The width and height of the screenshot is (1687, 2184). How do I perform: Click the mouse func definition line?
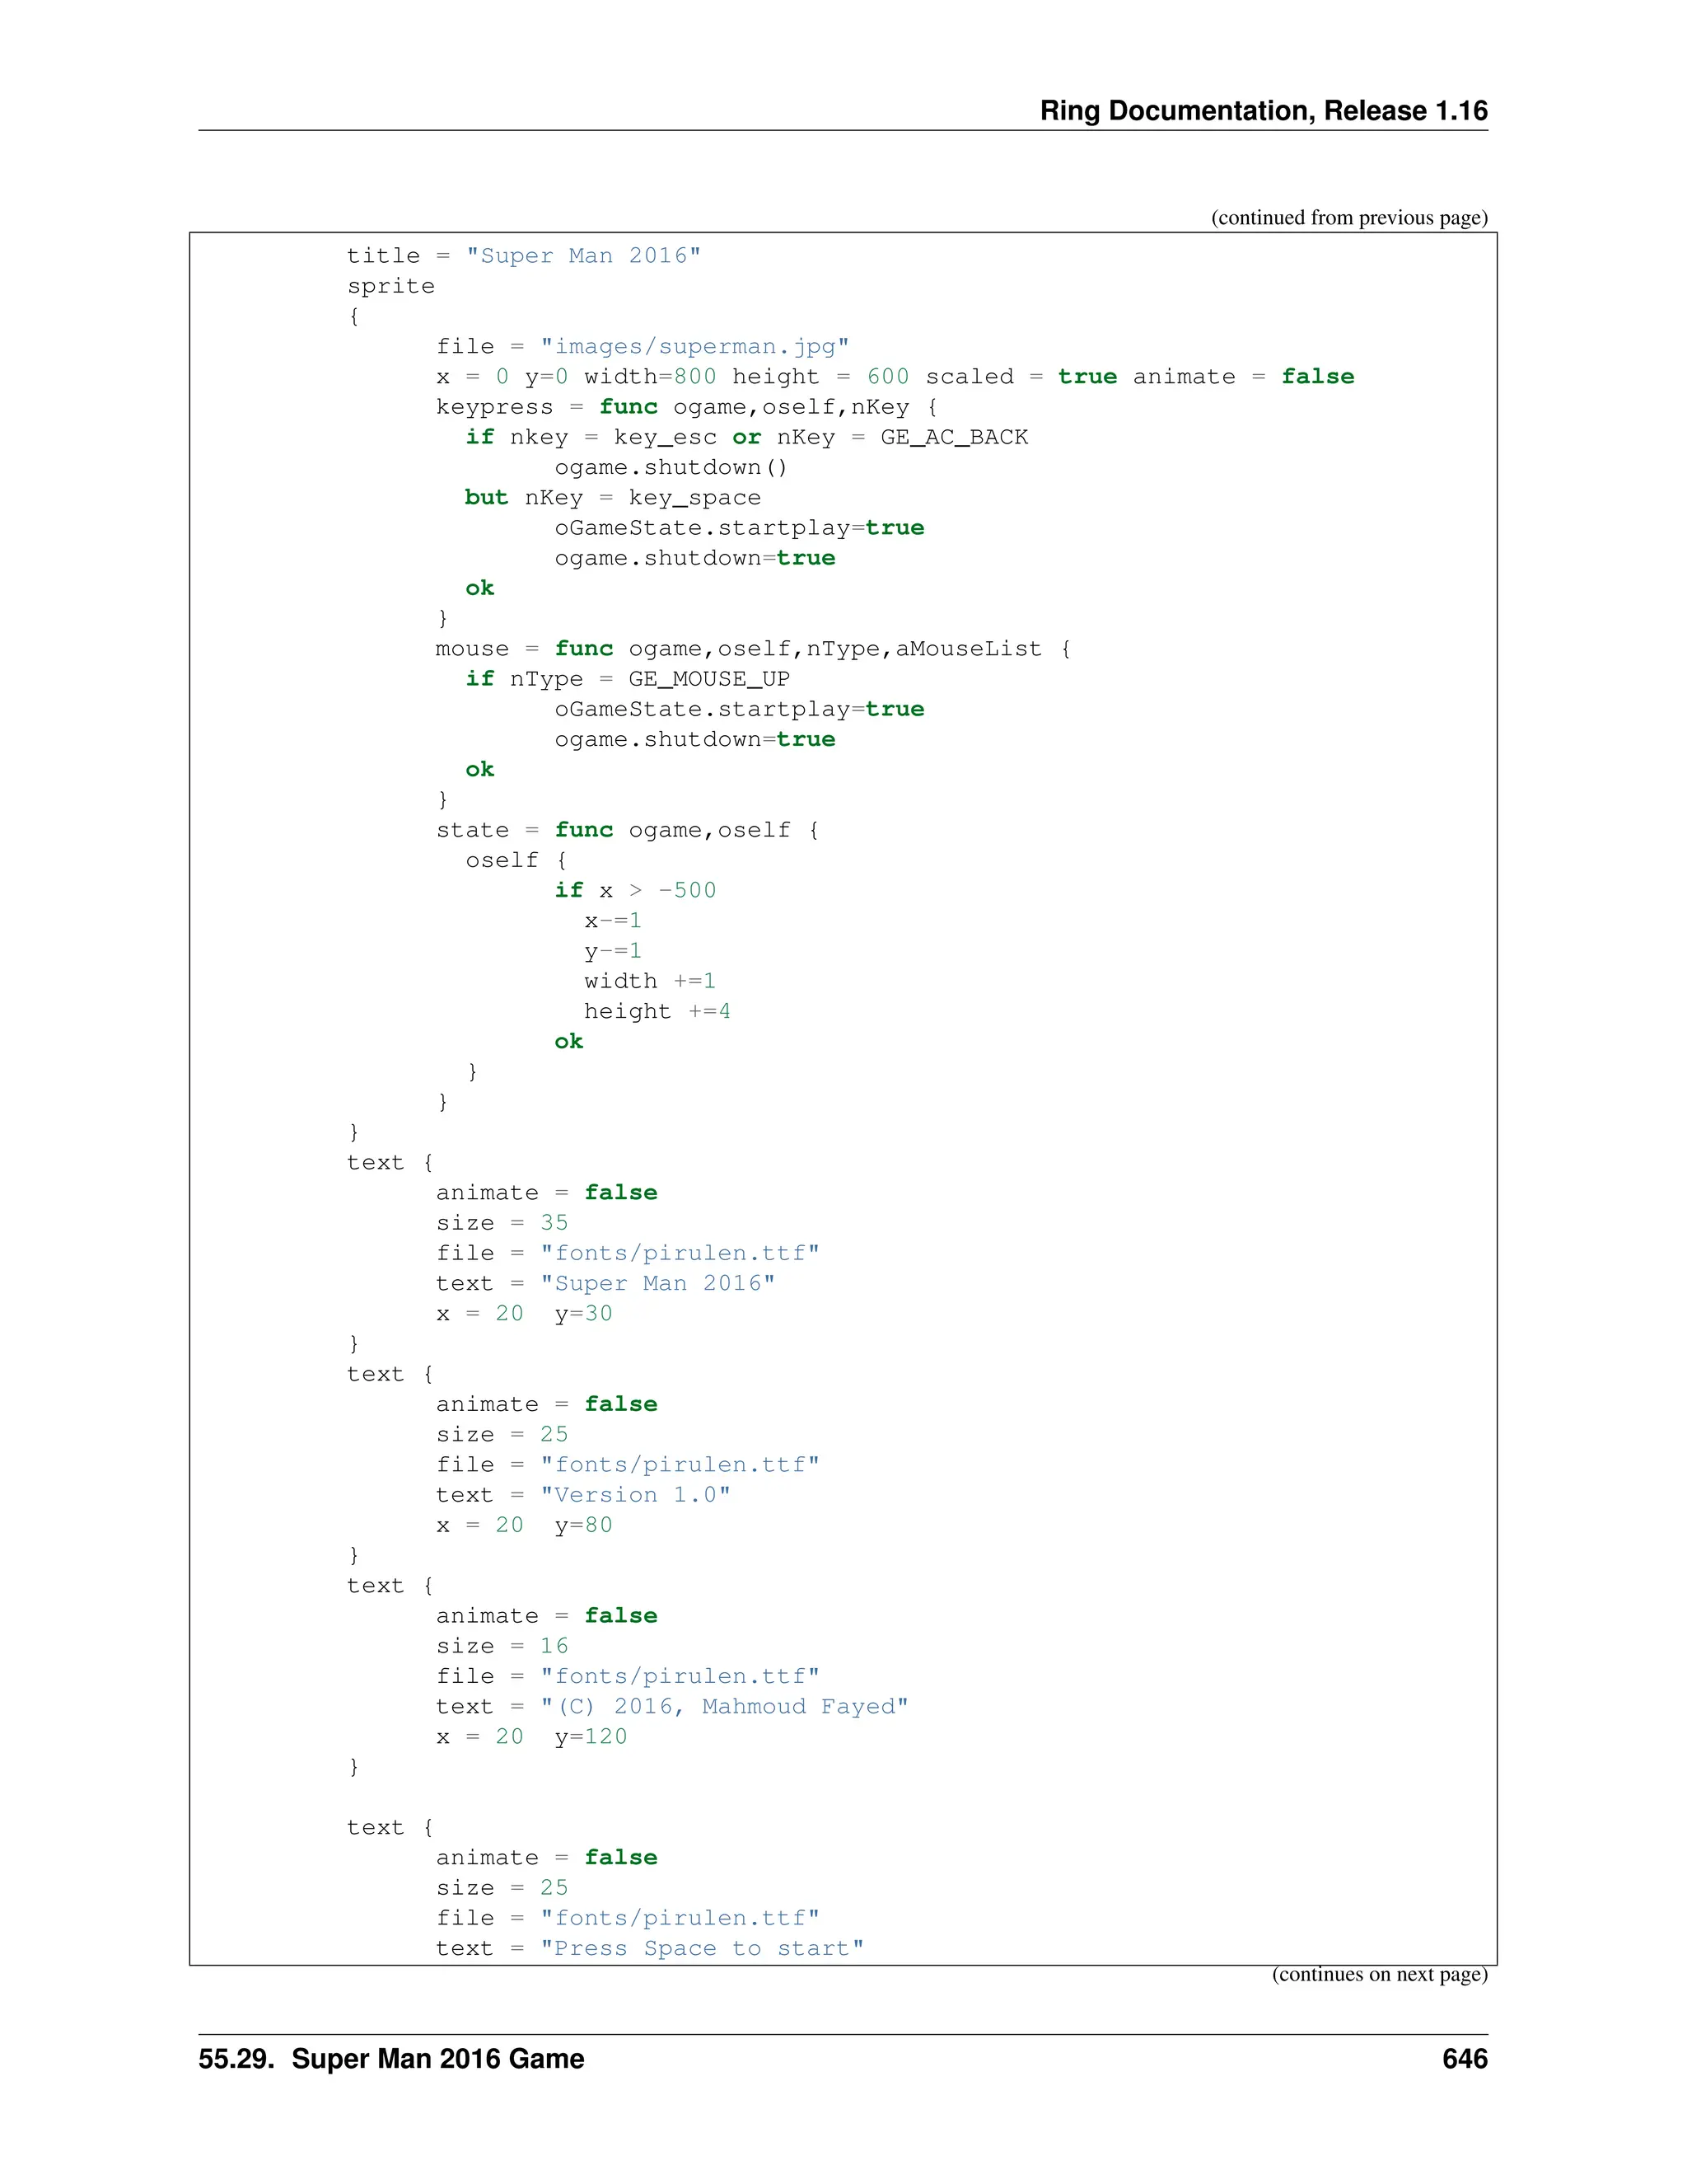click(x=753, y=649)
